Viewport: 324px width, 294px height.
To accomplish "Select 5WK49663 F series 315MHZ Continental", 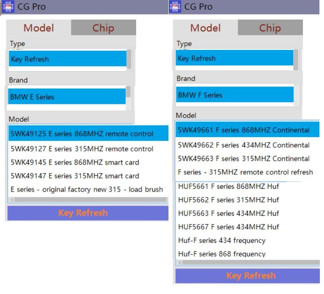I will click(247, 158).
